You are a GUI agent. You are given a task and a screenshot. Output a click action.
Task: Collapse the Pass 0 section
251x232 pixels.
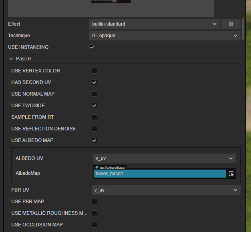(x=11, y=59)
